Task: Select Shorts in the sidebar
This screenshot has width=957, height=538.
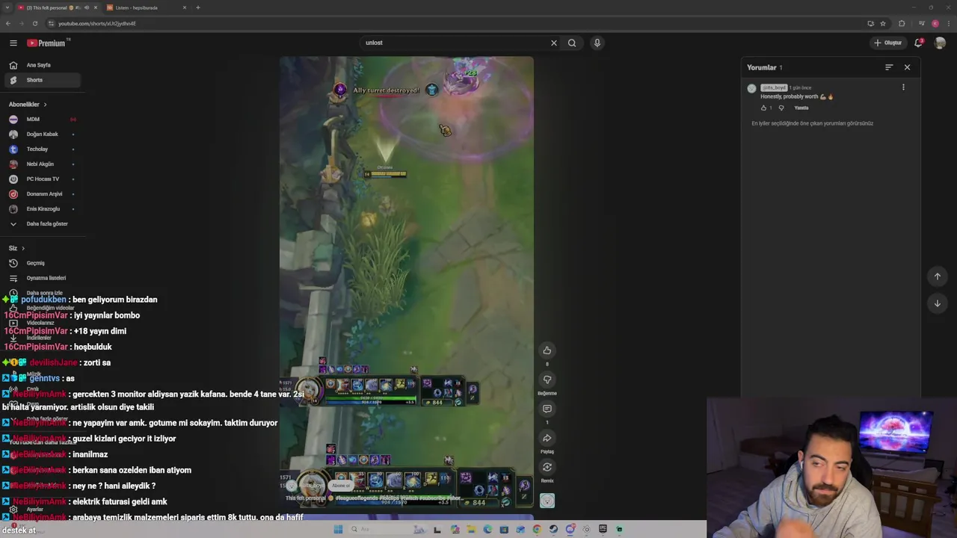Action: (43, 80)
